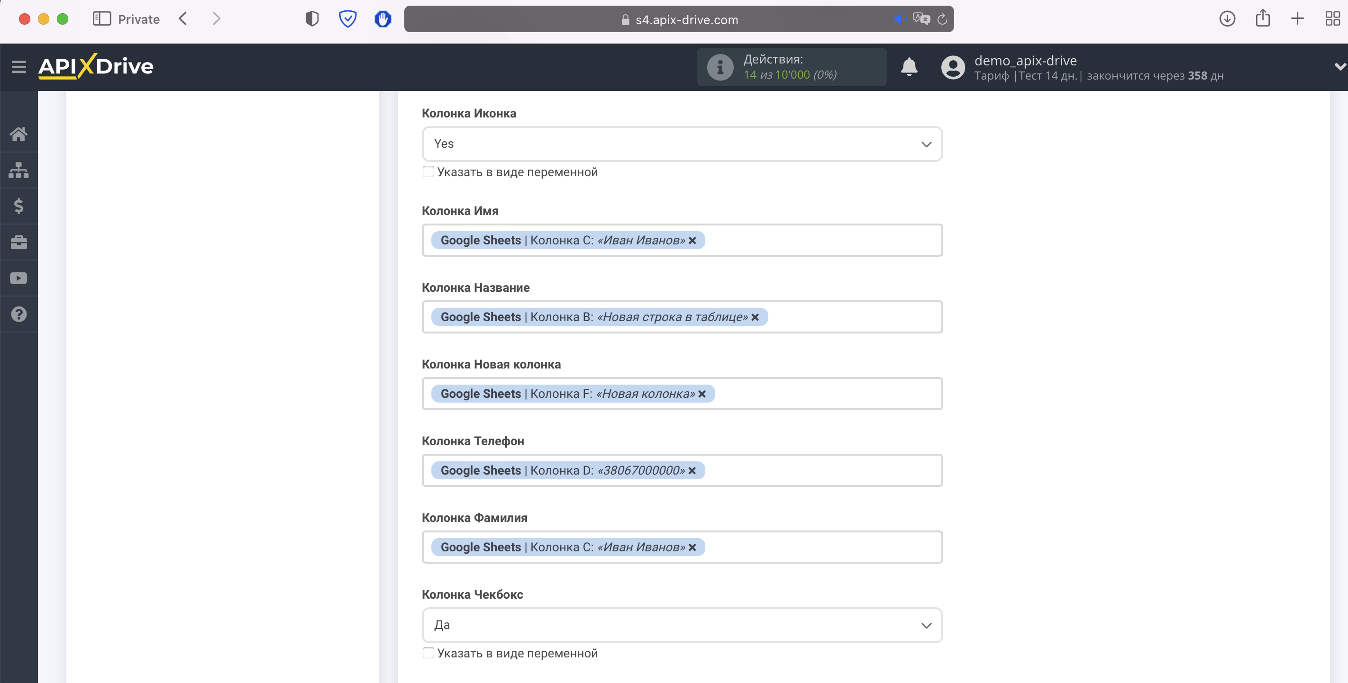Open the help question mark icon in sidebar
Screen dimensions: 1348x683
pos(19,315)
